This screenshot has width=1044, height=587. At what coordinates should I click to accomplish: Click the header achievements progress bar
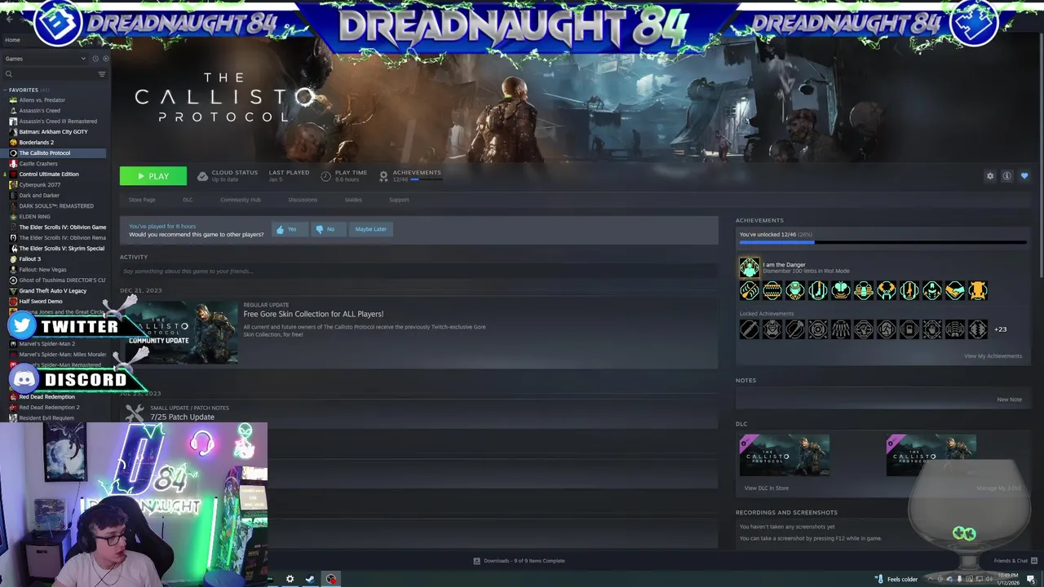[427, 179]
